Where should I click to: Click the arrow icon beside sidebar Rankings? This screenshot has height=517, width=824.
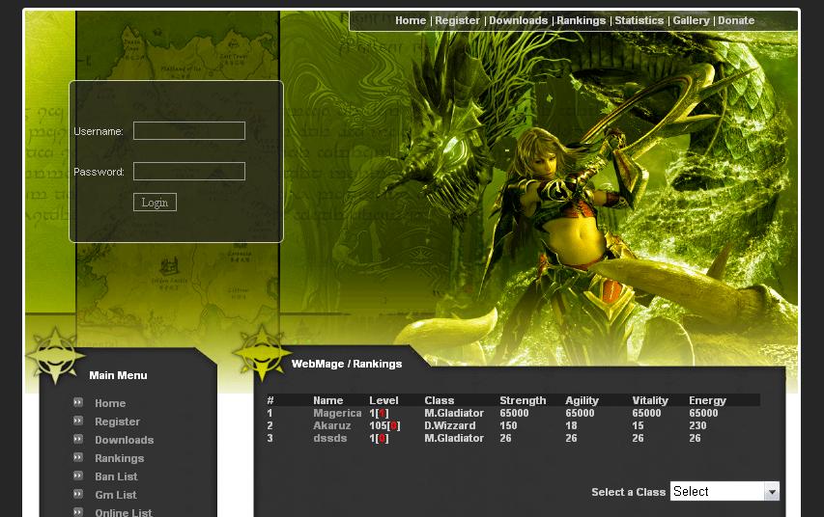[78, 458]
